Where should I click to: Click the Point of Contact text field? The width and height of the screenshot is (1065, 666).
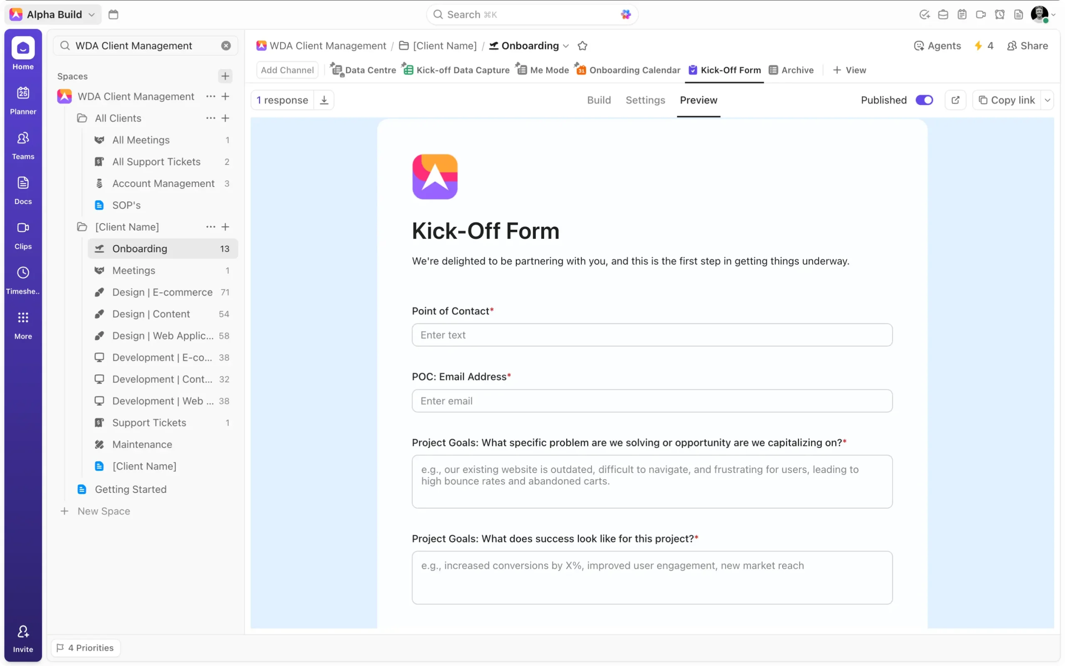pos(652,335)
